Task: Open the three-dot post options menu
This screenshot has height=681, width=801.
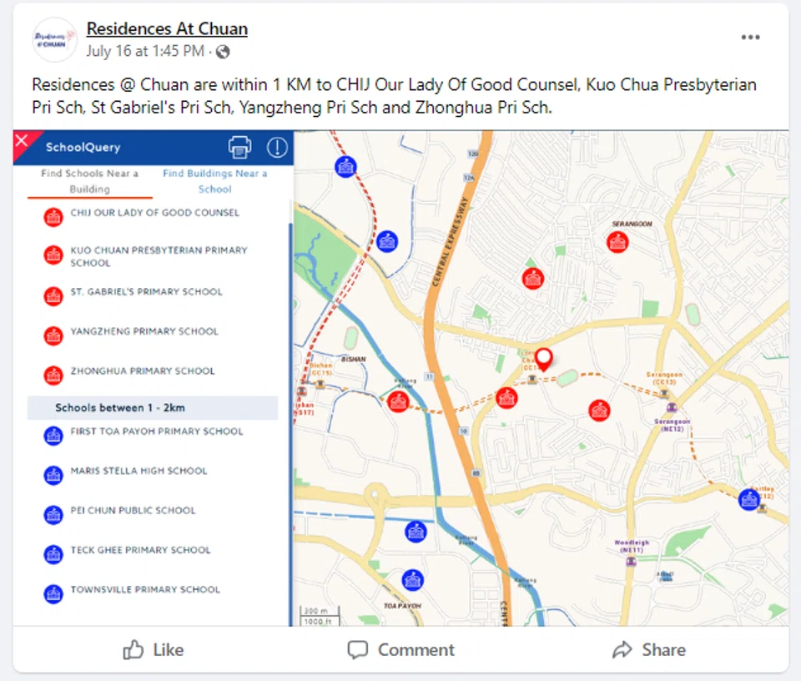Action: [x=750, y=38]
